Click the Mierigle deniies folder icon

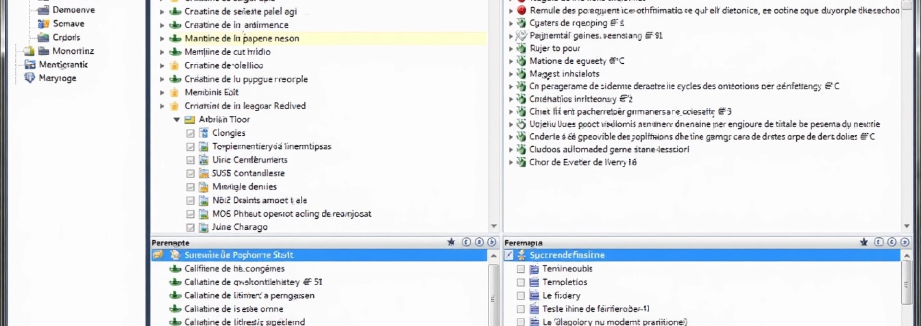click(204, 186)
